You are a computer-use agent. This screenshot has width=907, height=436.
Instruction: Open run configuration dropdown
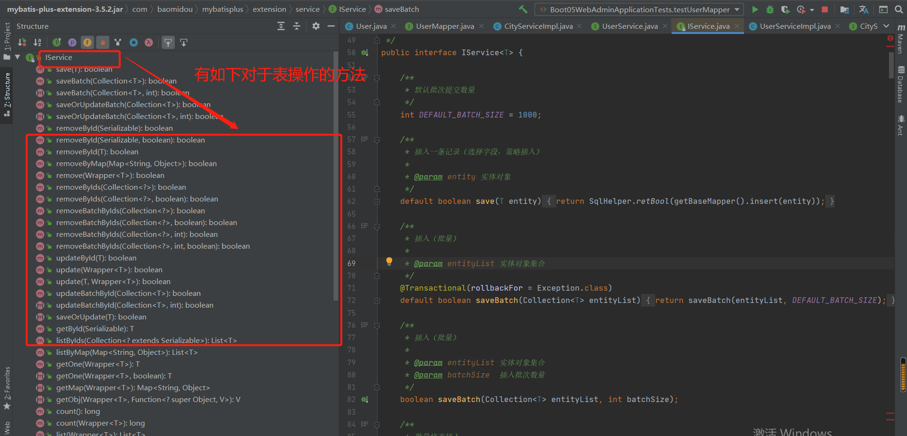(639, 9)
